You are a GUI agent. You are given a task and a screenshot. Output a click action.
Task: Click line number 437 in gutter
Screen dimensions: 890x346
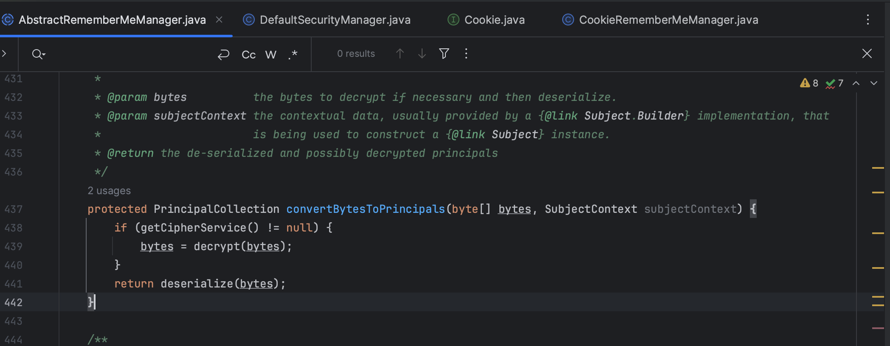[x=14, y=209]
